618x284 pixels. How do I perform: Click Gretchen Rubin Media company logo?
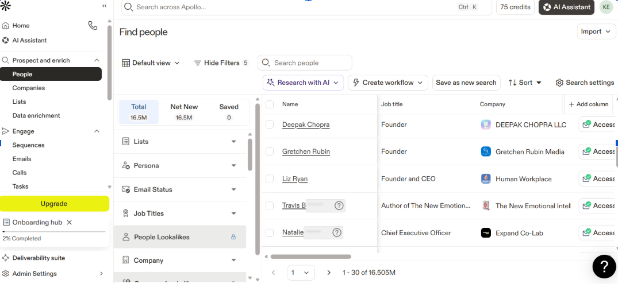point(486,151)
